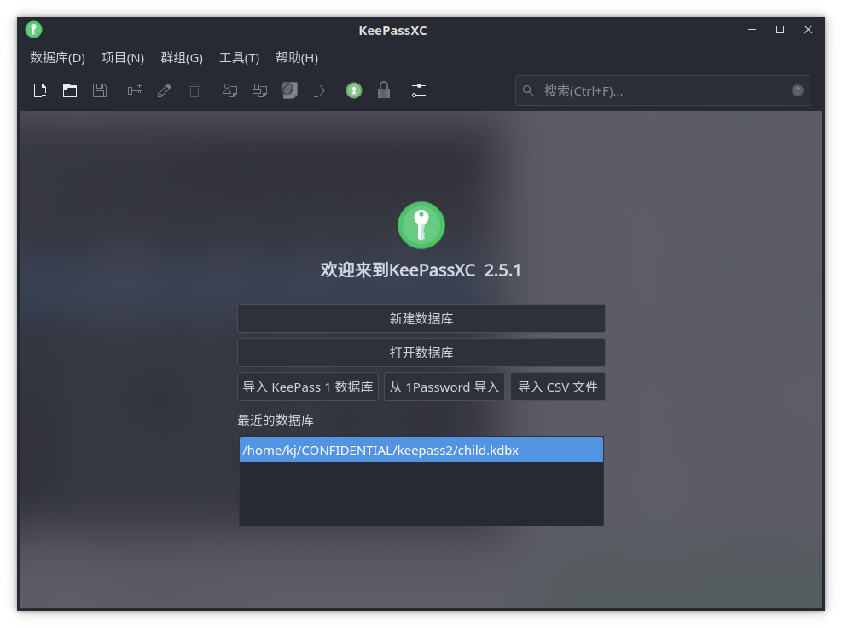Click the Add new entry icon
842x628 pixels.
[x=135, y=90]
